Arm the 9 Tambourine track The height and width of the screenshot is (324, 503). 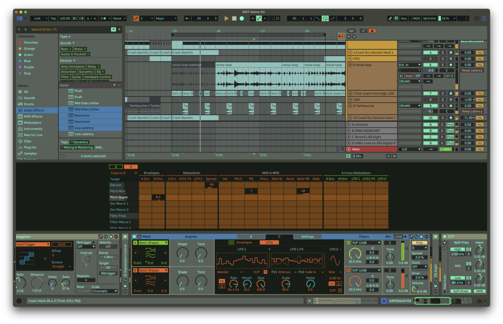pyautogui.click(x=451, y=106)
